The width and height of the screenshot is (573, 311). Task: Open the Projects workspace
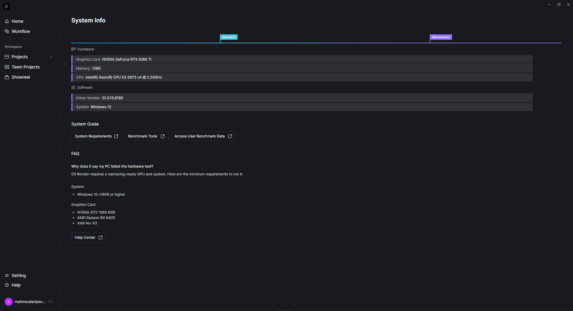(x=20, y=57)
